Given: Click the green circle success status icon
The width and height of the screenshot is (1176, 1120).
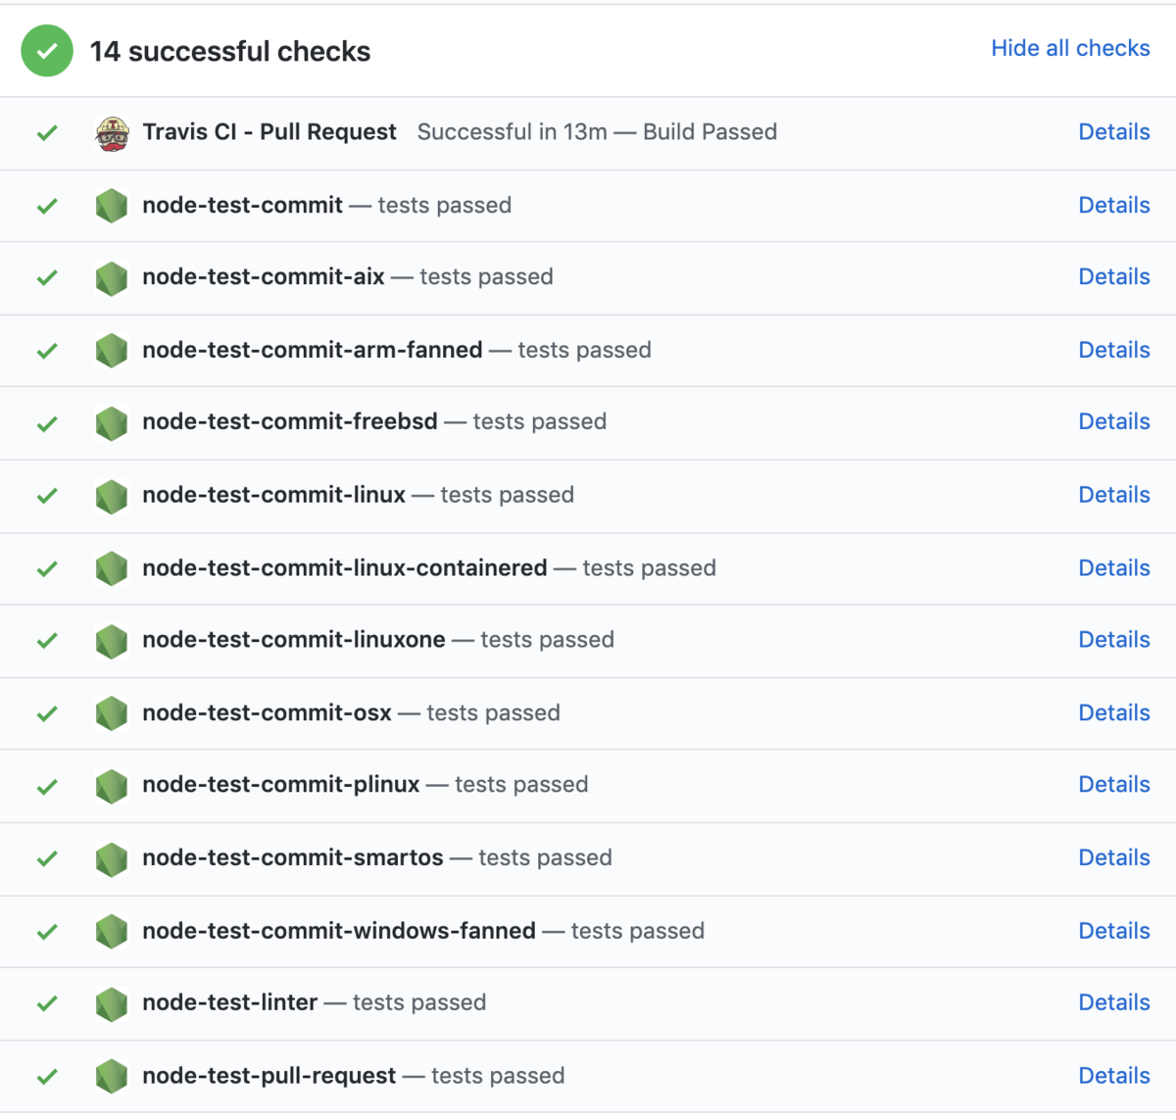Looking at the screenshot, I should 47,51.
